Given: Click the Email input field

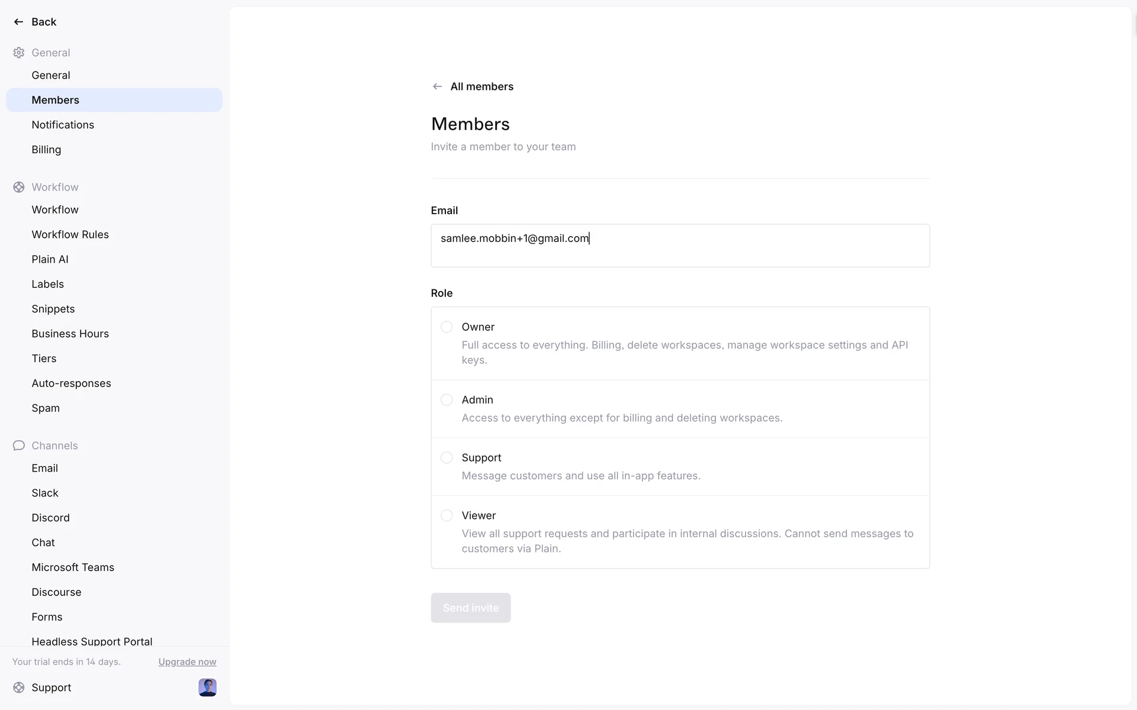Looking at the screenshot, I should pyautogui.click(x=680, y=246).
